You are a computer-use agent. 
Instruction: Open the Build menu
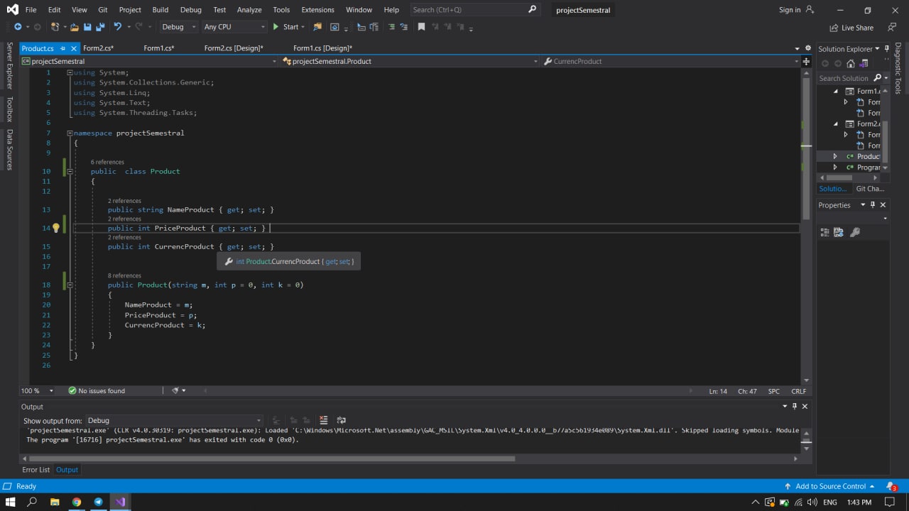[160, 10]
